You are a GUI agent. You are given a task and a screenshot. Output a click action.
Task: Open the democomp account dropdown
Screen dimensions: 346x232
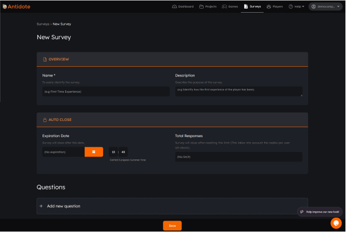click(x=325, y=7)
